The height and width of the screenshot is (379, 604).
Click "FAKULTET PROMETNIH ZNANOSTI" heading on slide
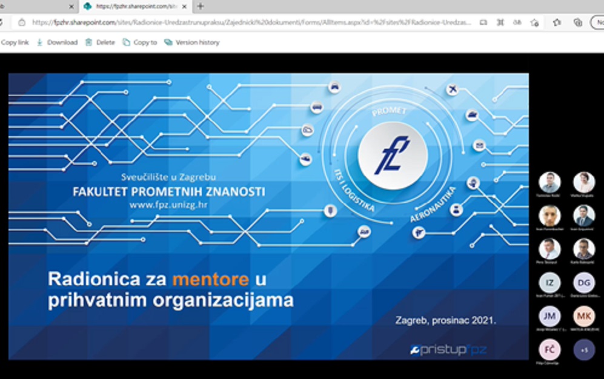pyautogui.click(x=168, y=191)
